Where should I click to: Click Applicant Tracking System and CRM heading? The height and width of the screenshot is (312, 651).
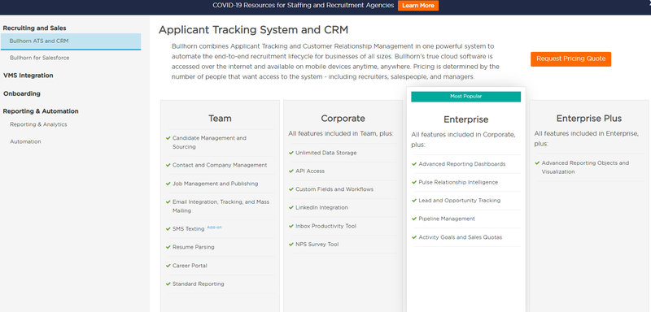[x=253, y=30]
